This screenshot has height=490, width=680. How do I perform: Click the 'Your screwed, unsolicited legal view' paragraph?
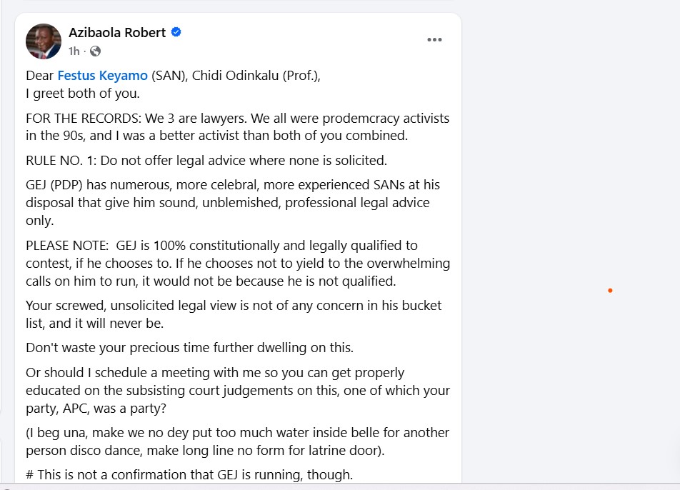click(234, 314)
